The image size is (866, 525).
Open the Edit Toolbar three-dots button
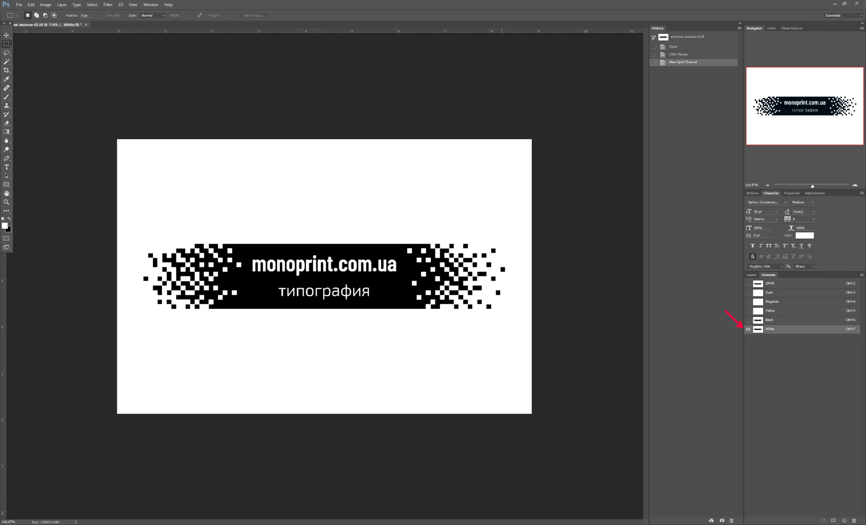6,211
